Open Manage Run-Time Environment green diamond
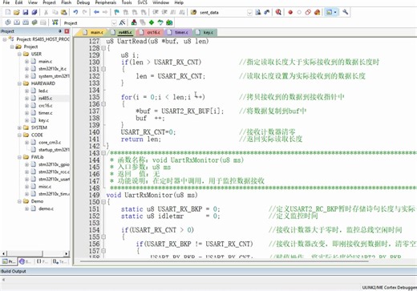The height and width of the screenshot is (291, 417). [x=152, y=22]
